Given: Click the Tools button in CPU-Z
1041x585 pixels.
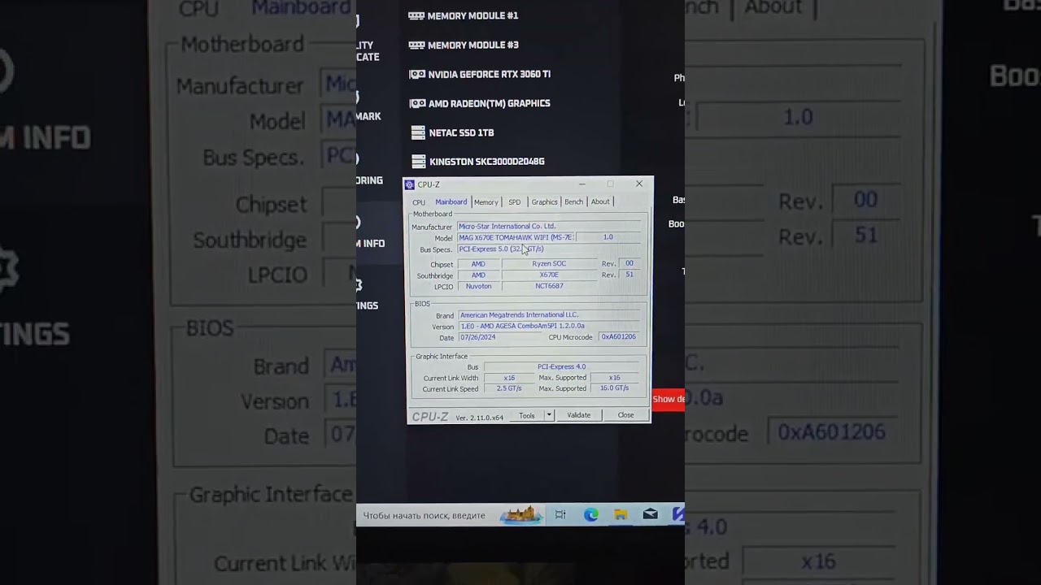Looking at the screenshot, I should coord(527,415).
